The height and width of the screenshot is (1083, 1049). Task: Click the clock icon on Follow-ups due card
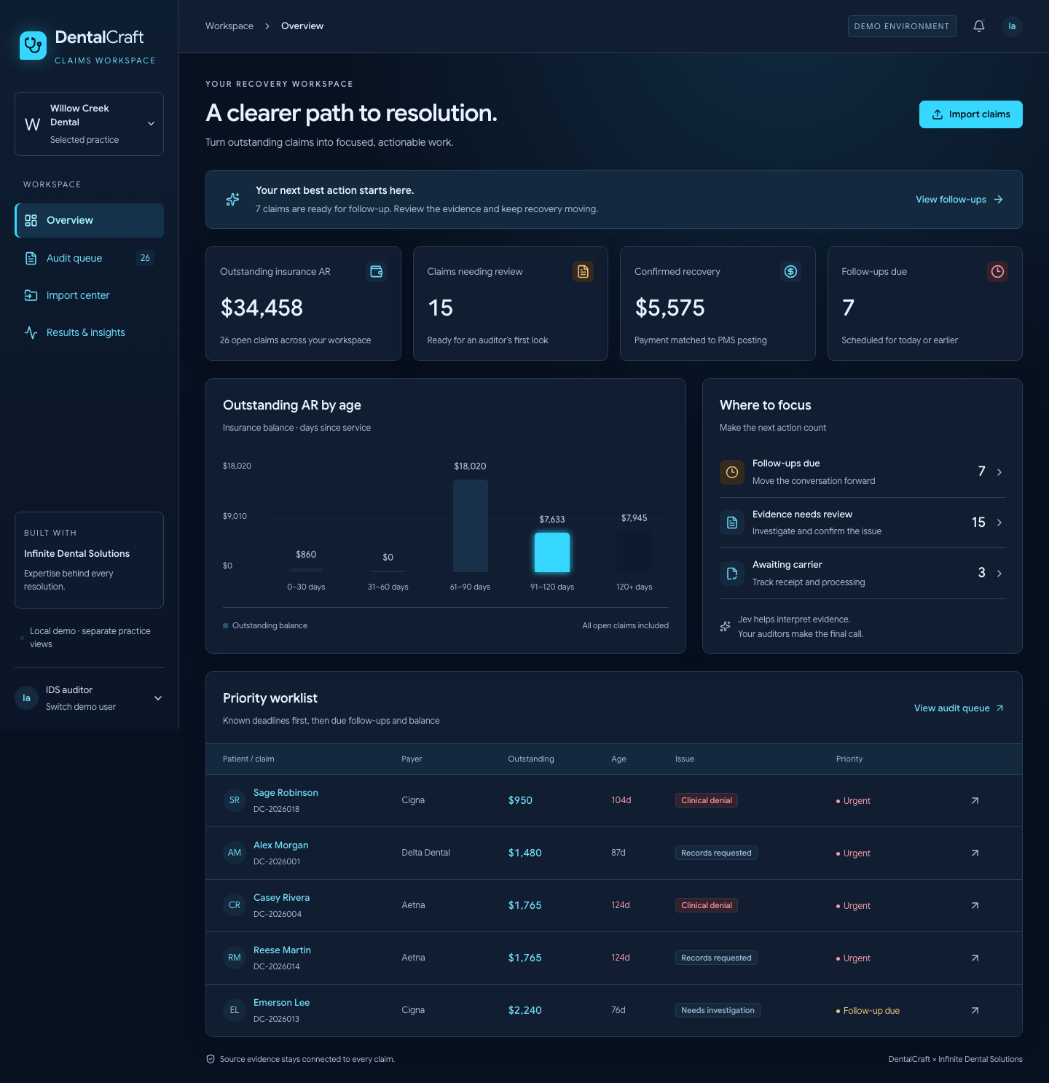click(x=998, y=271)
